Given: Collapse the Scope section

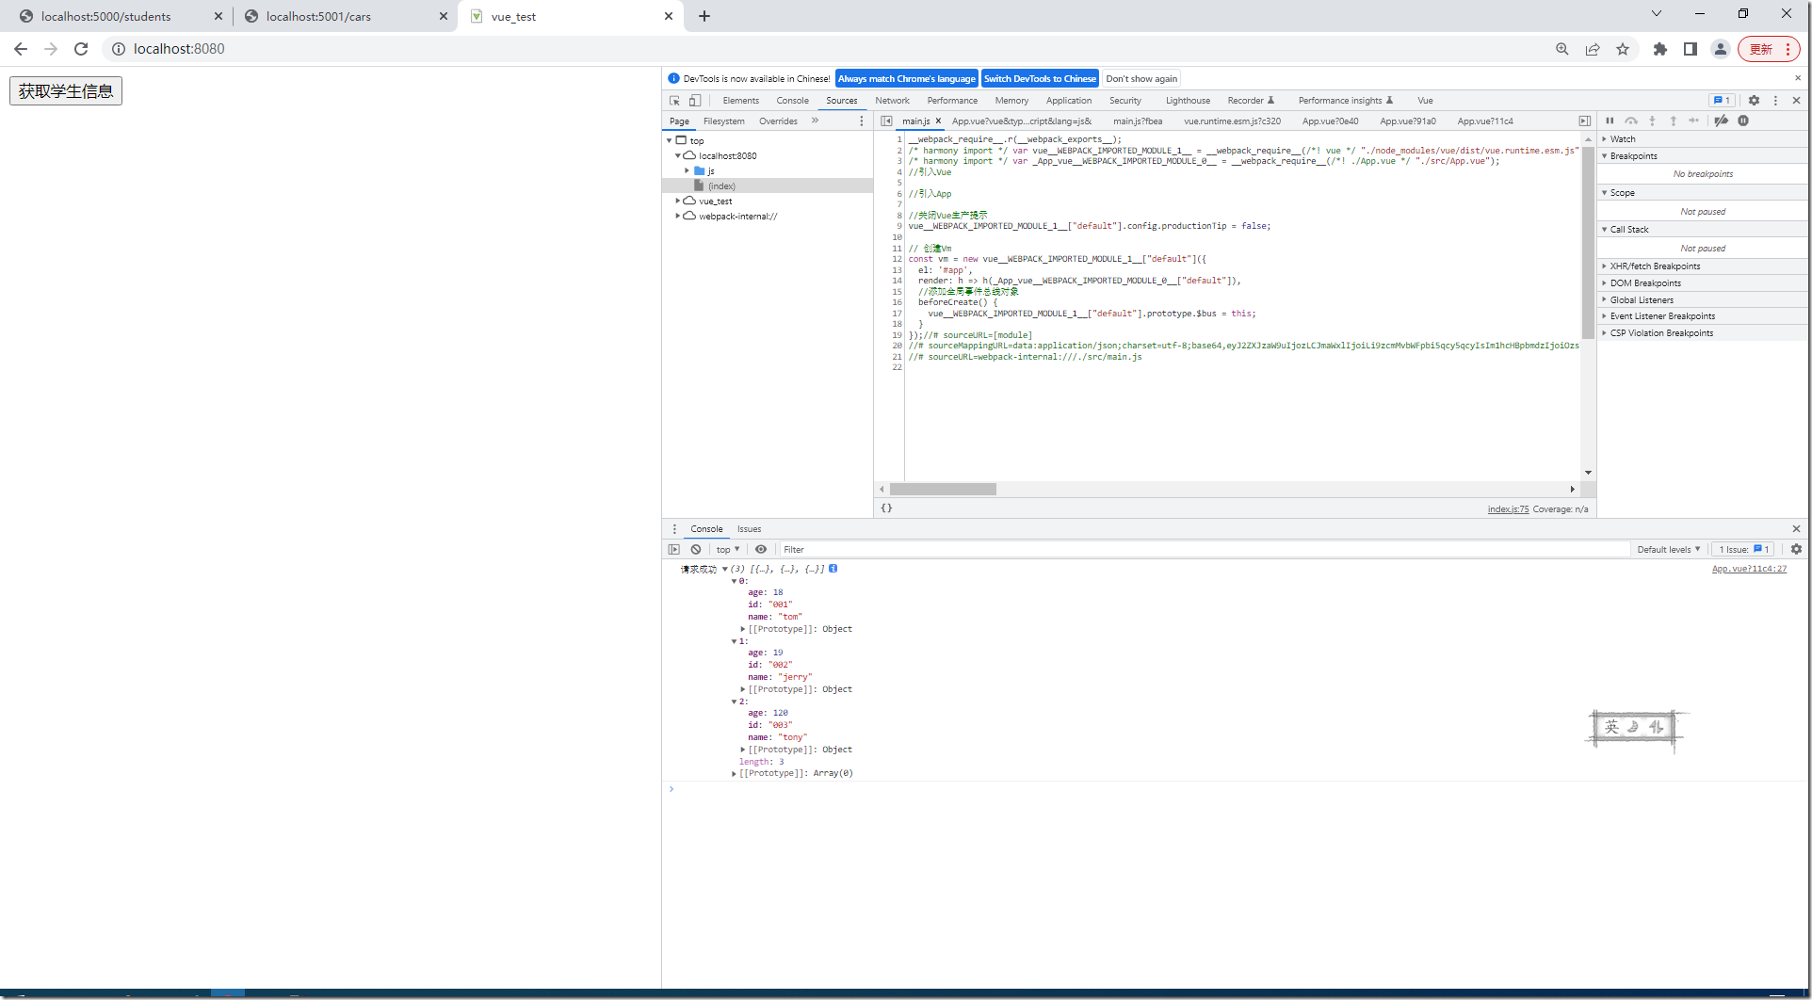Looking at the screenshot, I should (1622, 193).
